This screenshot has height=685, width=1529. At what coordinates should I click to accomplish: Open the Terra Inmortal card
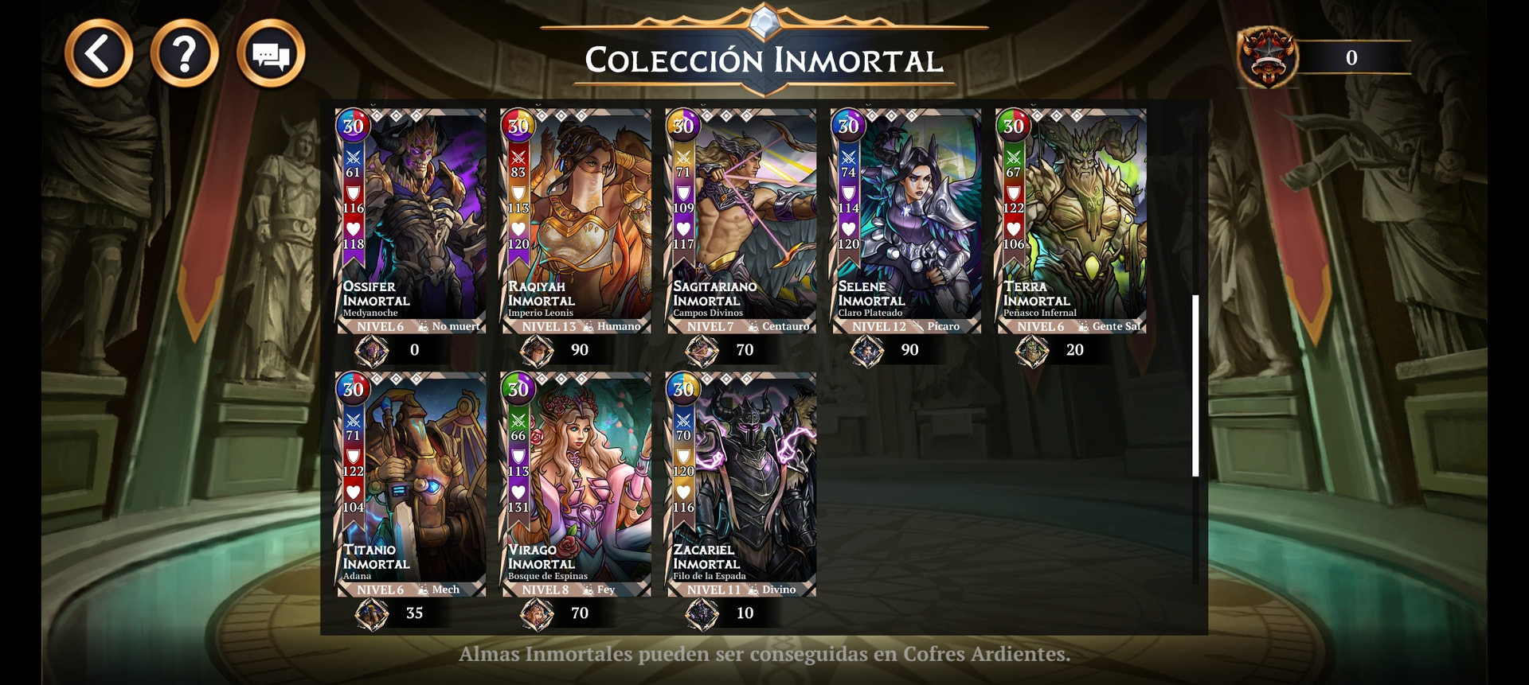click(x=1071, y=220)
